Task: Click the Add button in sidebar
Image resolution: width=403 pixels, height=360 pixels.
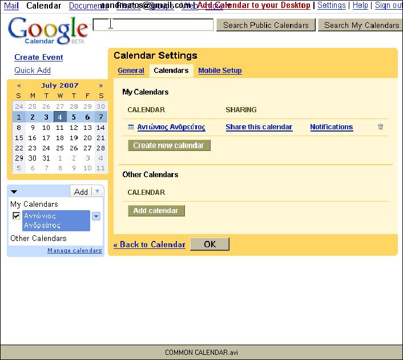Action: pos(80,192)
